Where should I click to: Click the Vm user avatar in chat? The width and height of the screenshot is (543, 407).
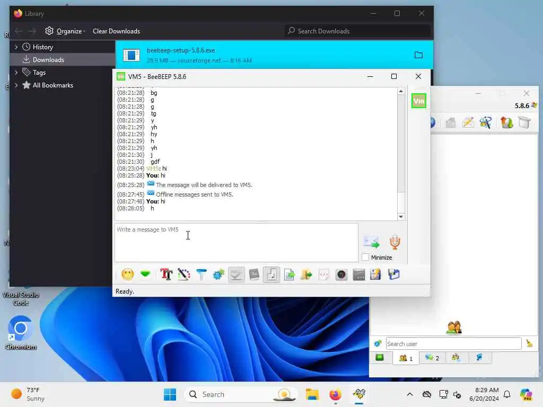419,101
